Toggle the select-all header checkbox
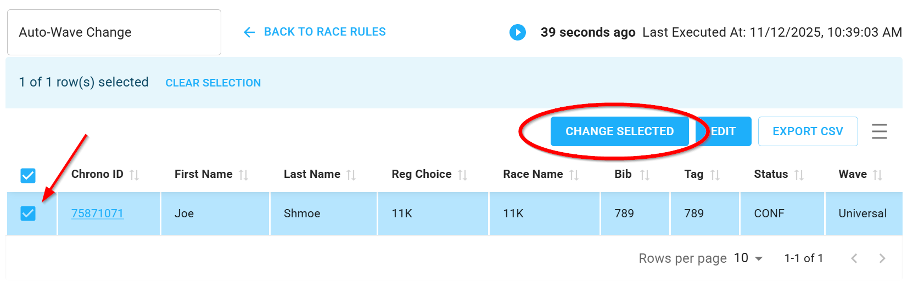The height and width of the screenshot is (283, 913). (x=28, y=175)
